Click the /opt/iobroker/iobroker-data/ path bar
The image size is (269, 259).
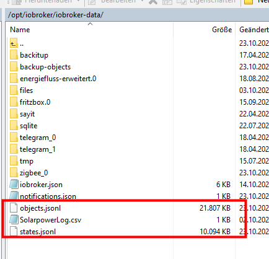pos(137,15)
